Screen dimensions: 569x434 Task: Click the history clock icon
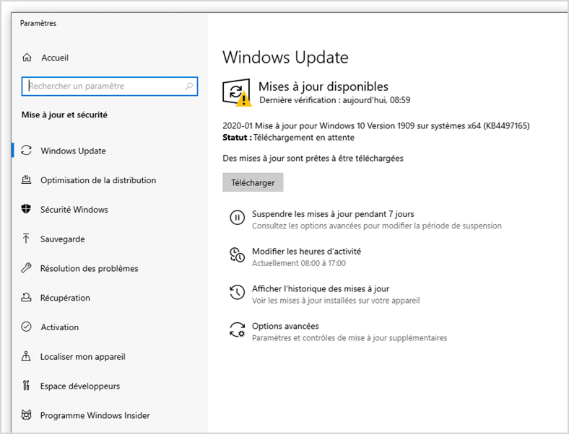click(x=237, y=293)
